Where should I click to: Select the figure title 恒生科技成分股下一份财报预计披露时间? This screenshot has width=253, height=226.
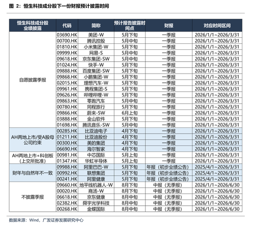pos(66,6)
